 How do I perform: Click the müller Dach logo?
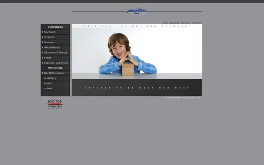pyautogui.click(x=137, y=11)
